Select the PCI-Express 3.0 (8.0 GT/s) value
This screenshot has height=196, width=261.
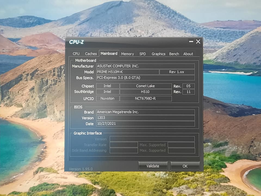pos(145,78)
